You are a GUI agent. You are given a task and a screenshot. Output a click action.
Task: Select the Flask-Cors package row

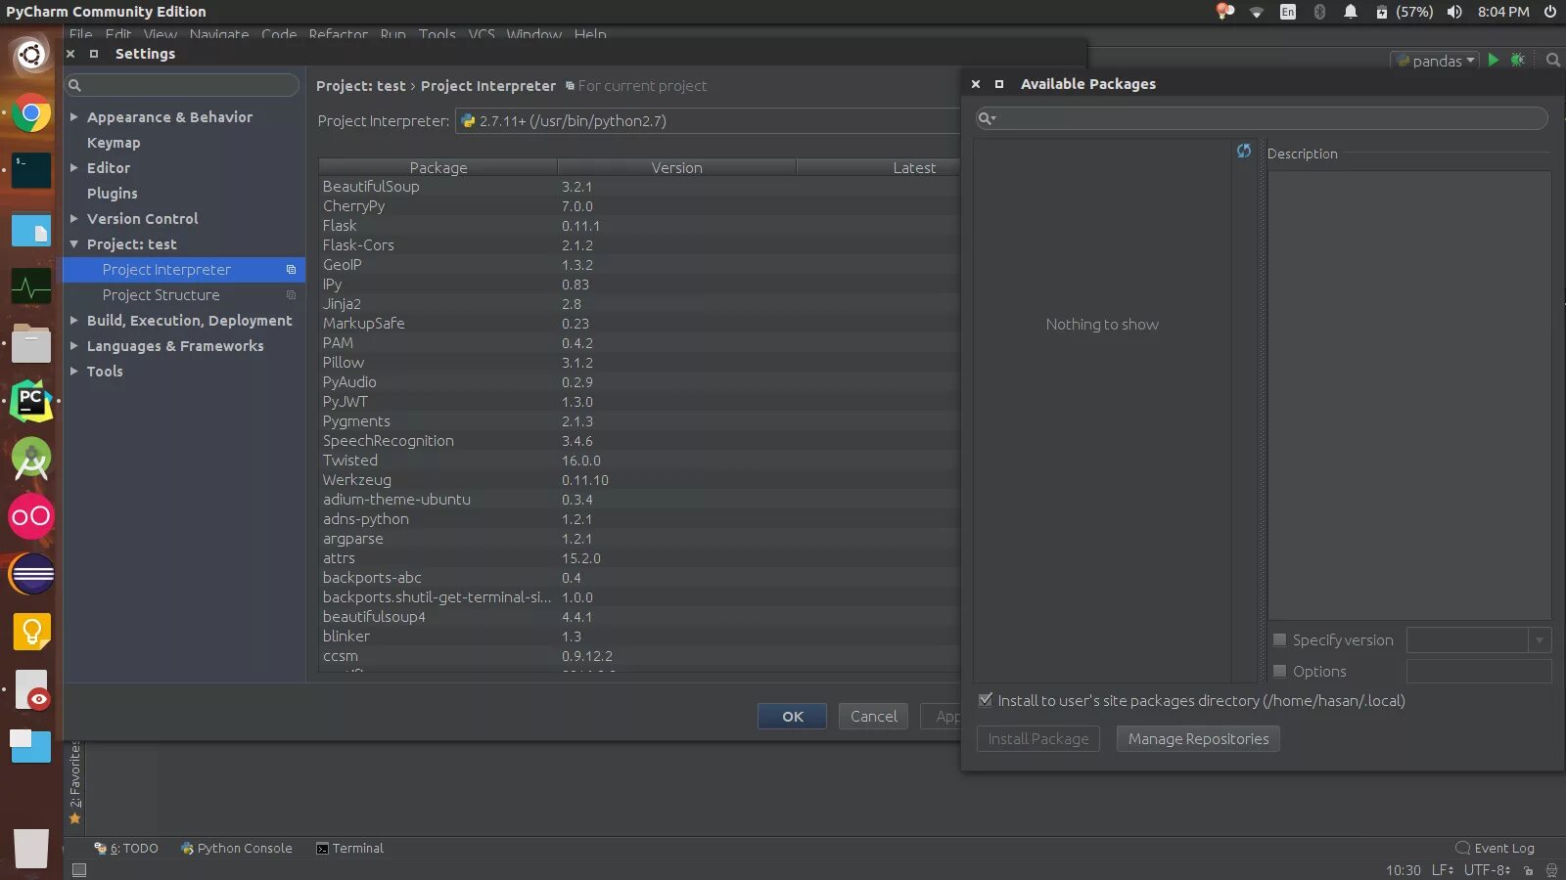pyautogui.click(x=639, y=244)
